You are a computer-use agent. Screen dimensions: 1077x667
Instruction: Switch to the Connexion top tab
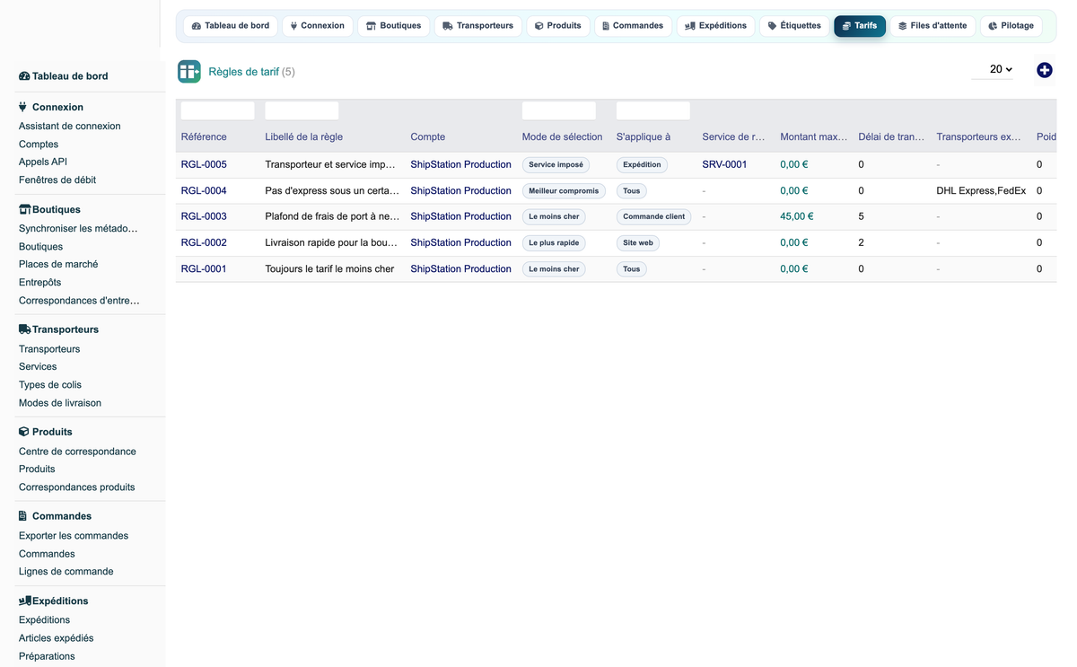coord(317,26)
